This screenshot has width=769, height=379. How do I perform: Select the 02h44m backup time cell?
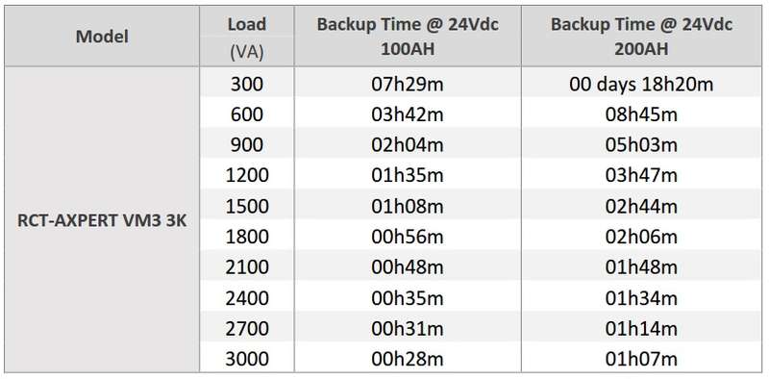click(x=641, y=205)
